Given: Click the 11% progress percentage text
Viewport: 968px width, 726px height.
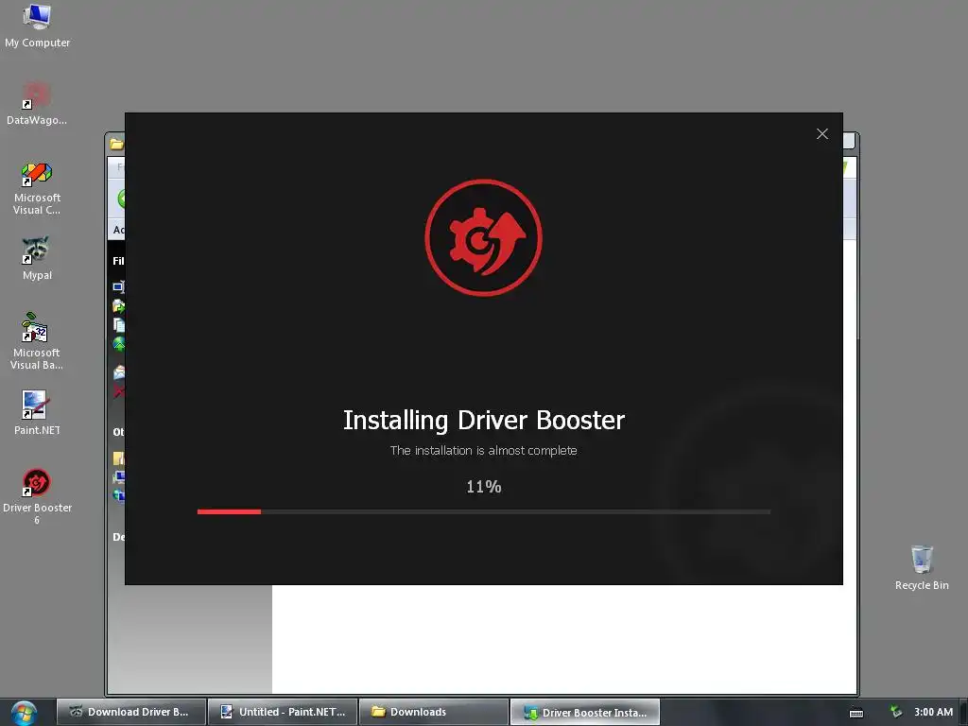Looking at the screenshot, I should click(x=483, y=487).
